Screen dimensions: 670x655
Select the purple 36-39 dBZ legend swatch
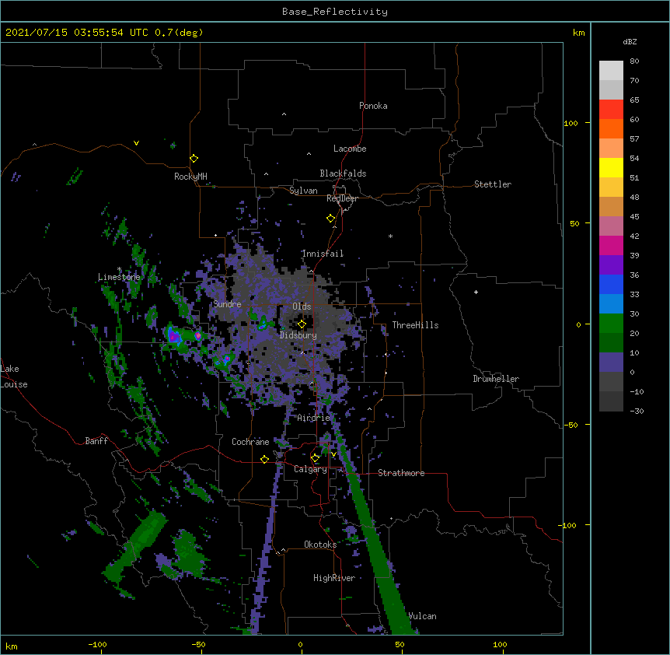(611, 265)
